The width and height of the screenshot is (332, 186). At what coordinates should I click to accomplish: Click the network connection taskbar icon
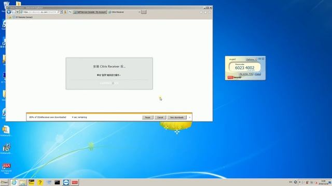pos(49,182)
